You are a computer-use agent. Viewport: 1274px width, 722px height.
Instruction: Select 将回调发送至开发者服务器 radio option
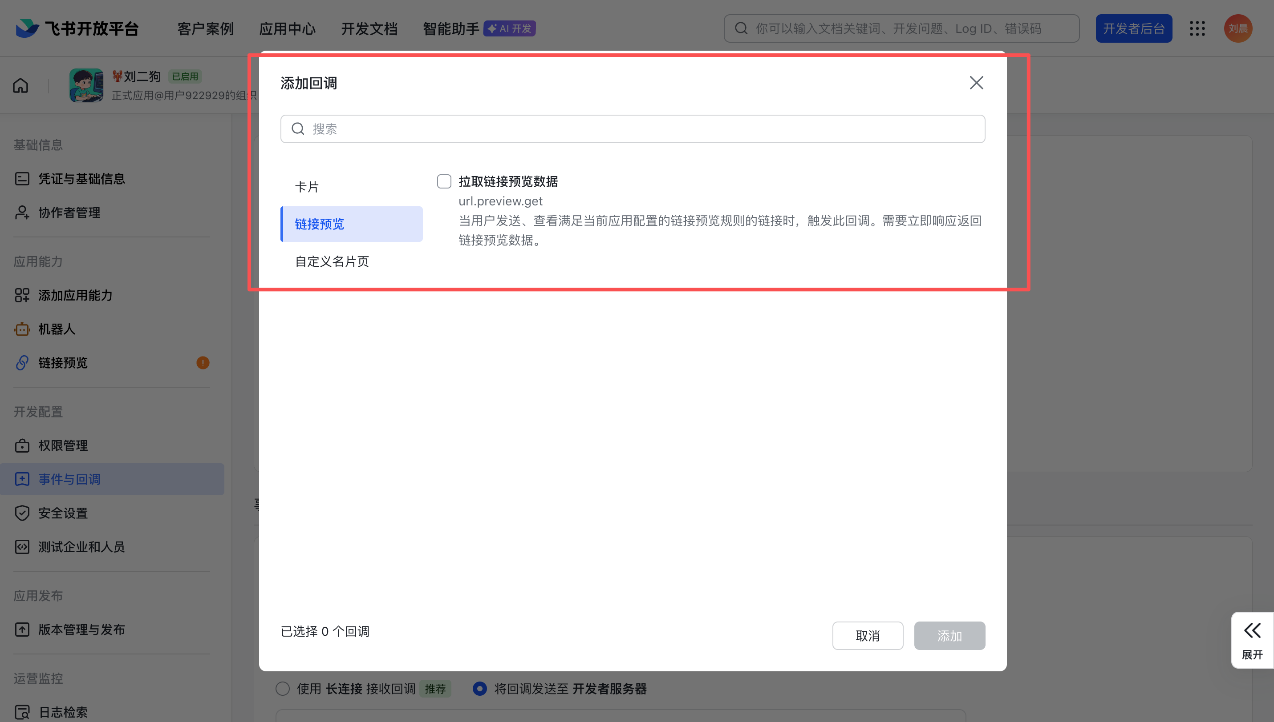[479, 689]
